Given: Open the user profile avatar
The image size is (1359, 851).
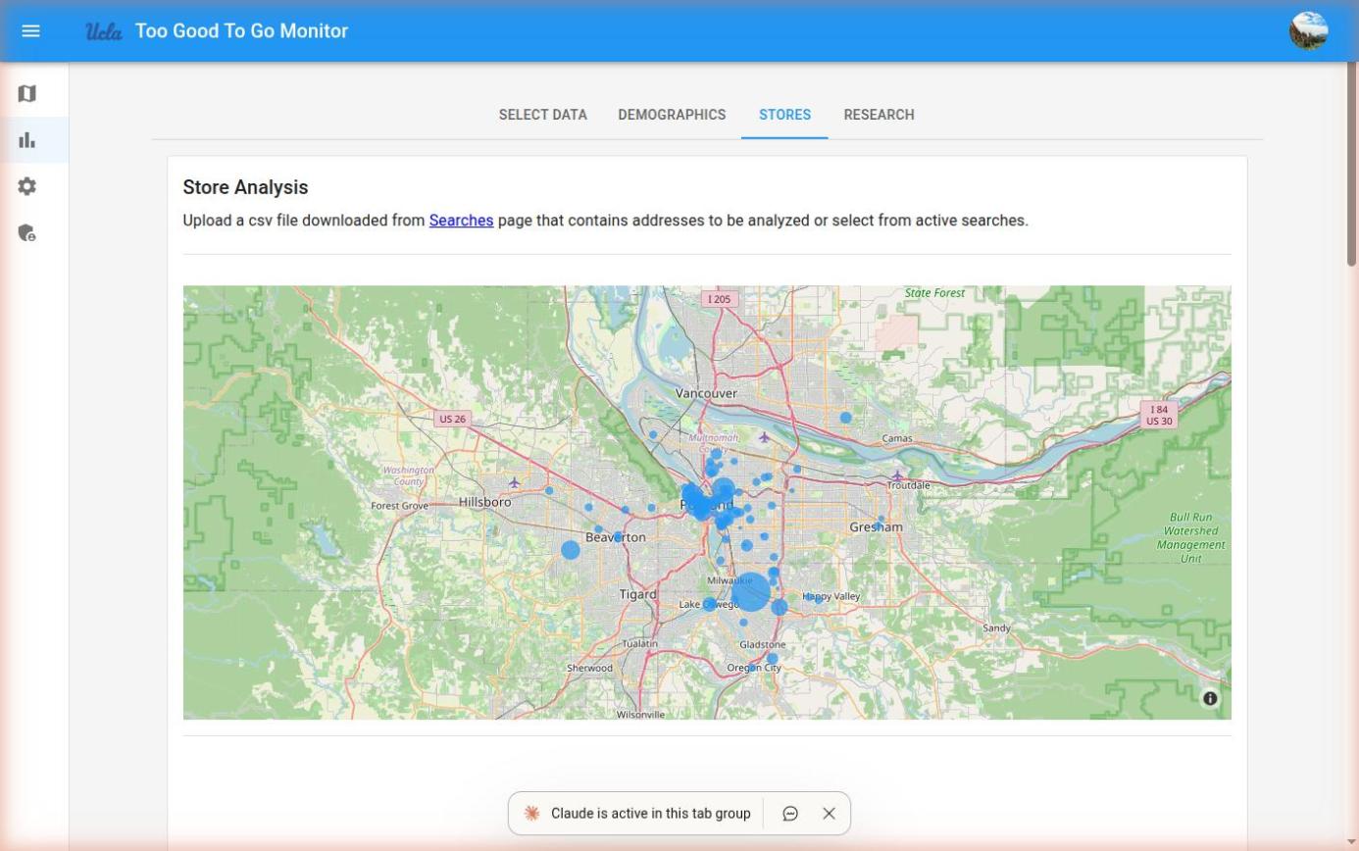Looking at the screenshot, I should 1309,30.
